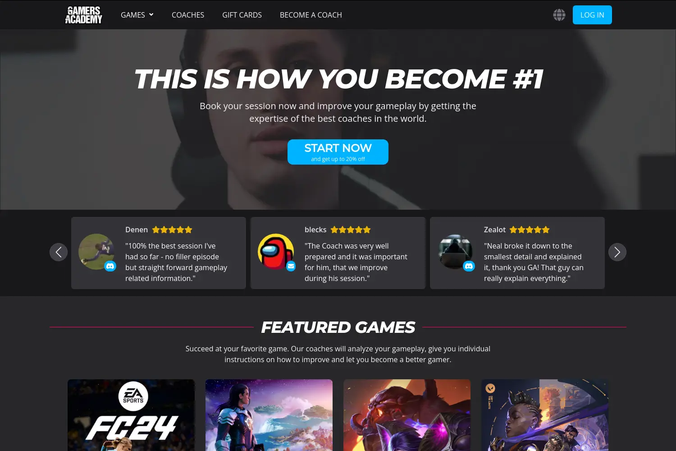Open the Fortnite game thumbnail
Screen dimensions: 676x451
[269, 415]
